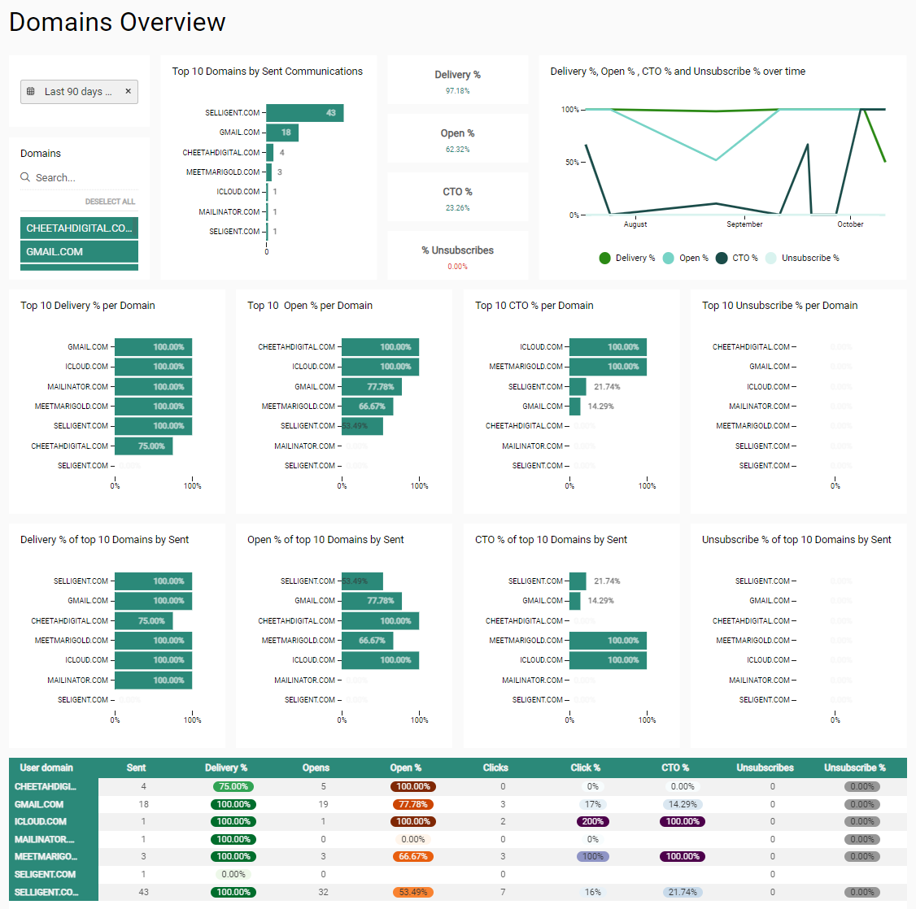This screenshot has height=909, width=916.
Task: Select the SELLIGENT.COM bar showing 43 sent
Action: click(x=304, y=113)
